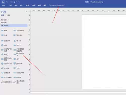
Task: Expand the 更多形状 submenu arrow
Action: click(9, 20)
